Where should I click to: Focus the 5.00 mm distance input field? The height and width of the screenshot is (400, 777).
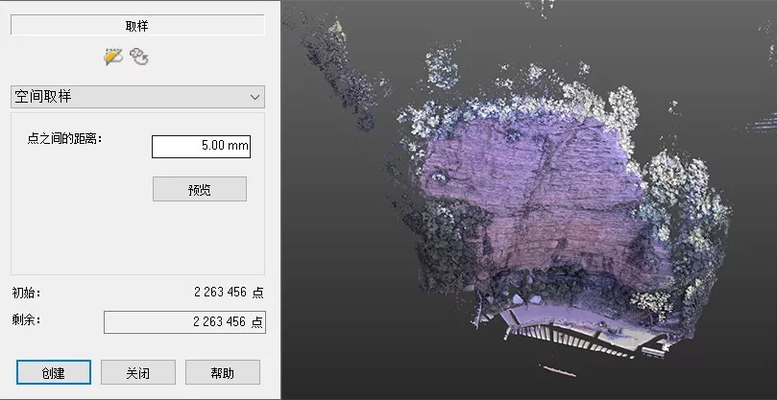coord(201,146)
